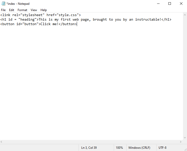Click at end of the button tag line

coord(77,24)
